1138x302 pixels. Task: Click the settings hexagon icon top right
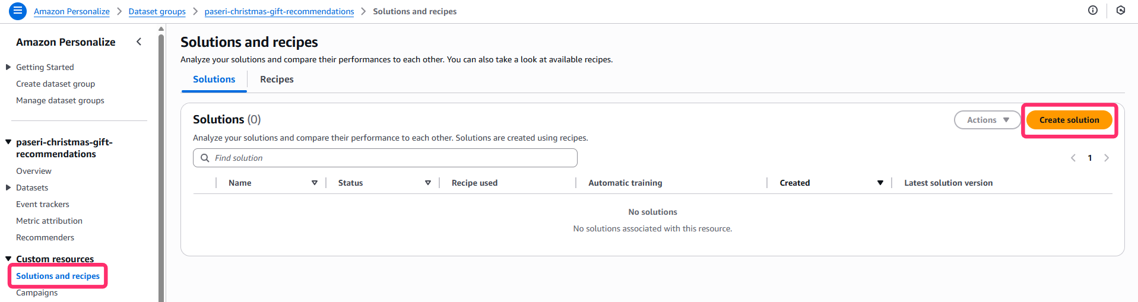click(1120, 10)
